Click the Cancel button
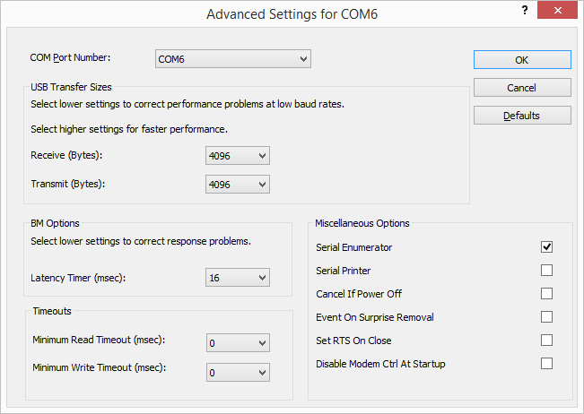This screenshot has height=414, width=584. tap(522, 88)
